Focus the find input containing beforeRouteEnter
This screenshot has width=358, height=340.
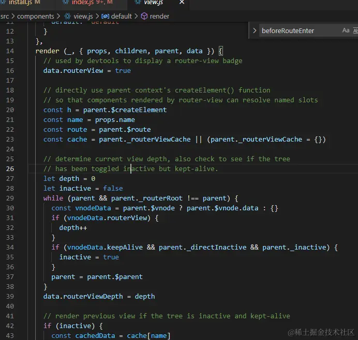pyautogui.click(x=299, y=31)
